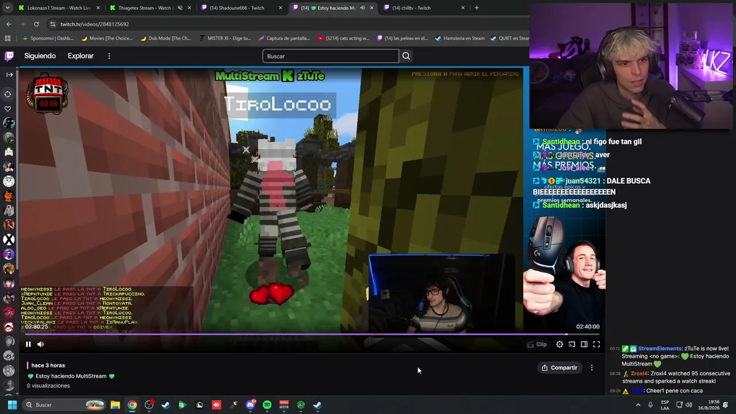Click the twitch.tv address bar URL

pos(94,24)
